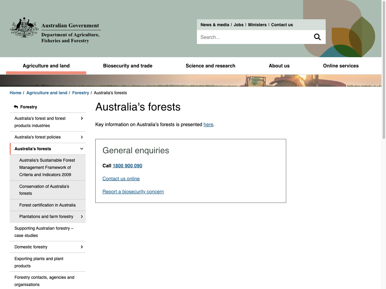Open Contact us in top bar
Screen dimensions: 386x289
coord(282,25)
